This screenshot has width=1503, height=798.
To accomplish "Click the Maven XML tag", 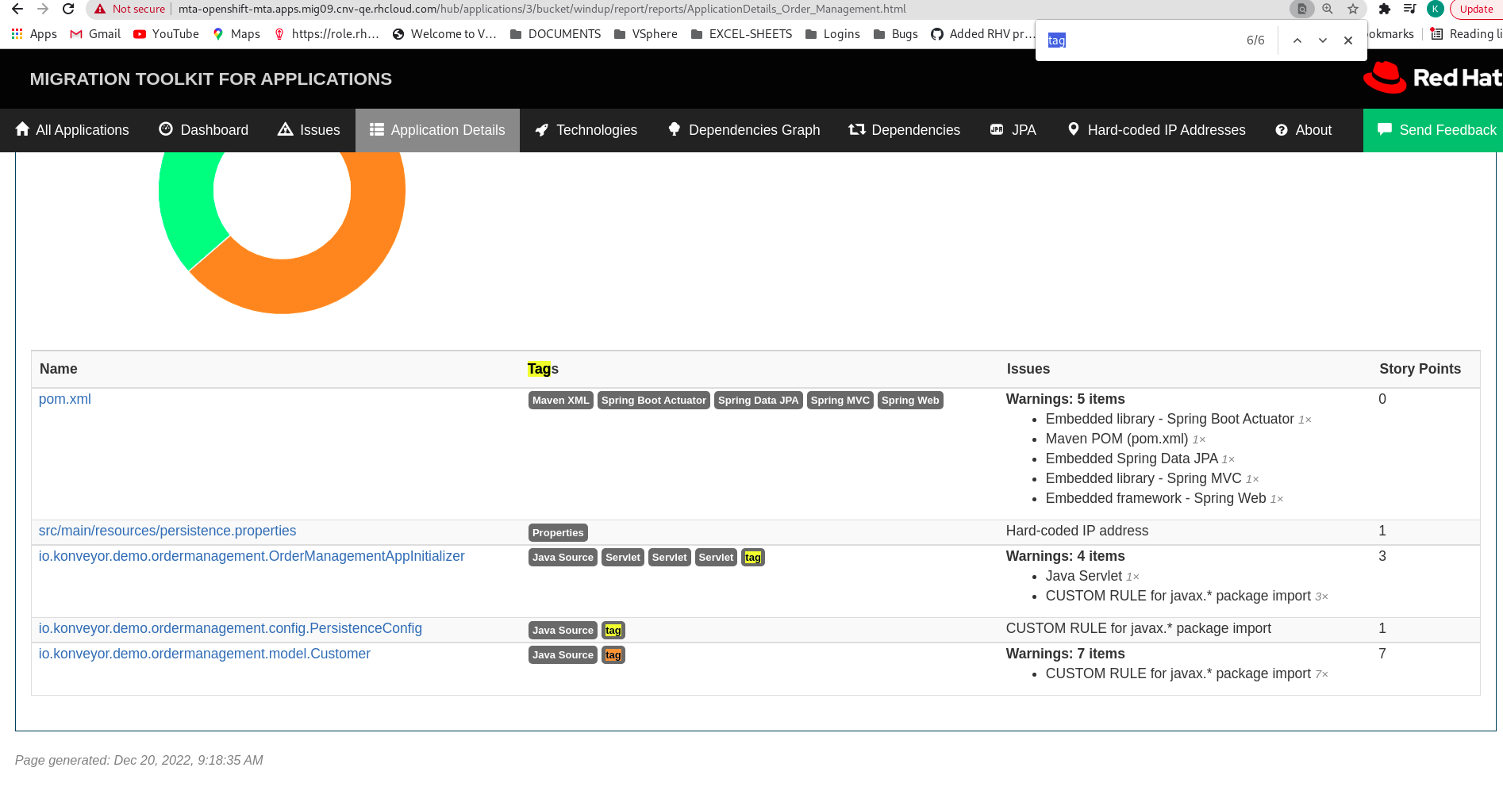I will coord(561,401).
